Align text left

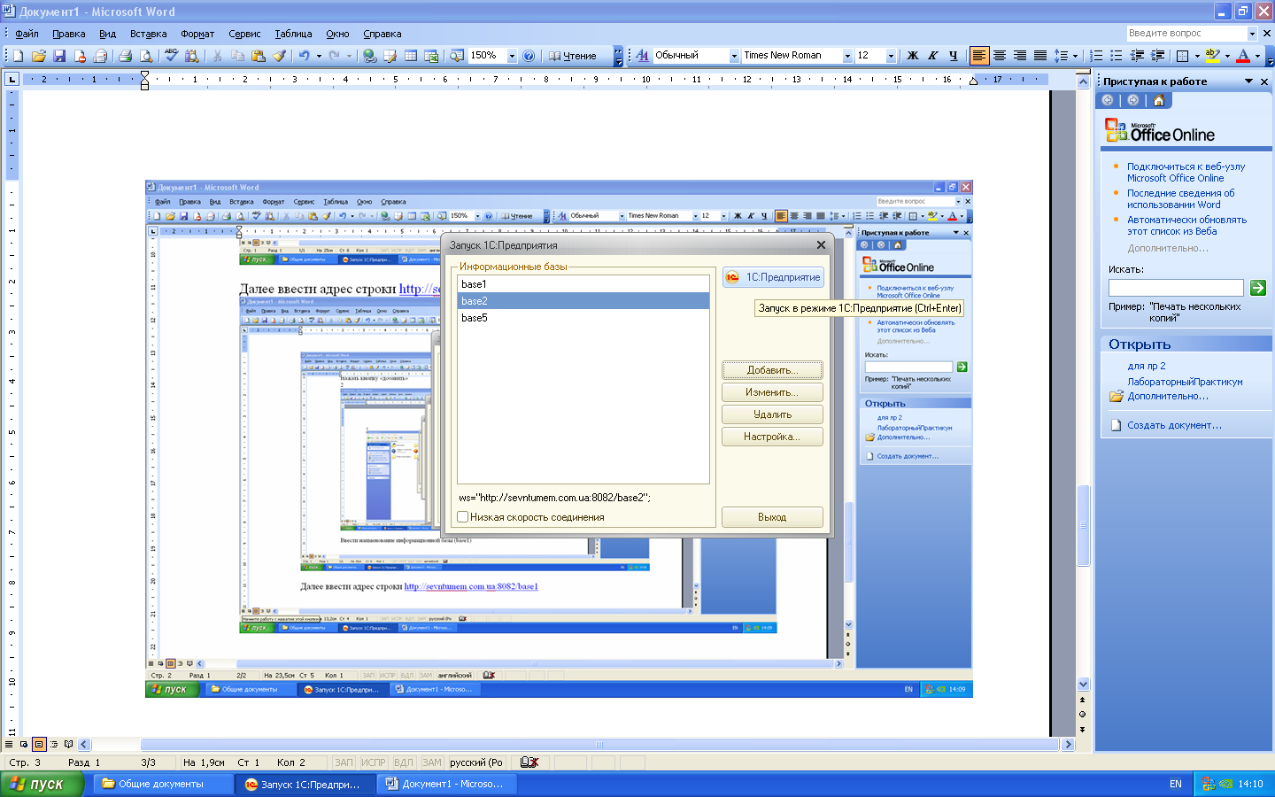[x=979, y=56]
